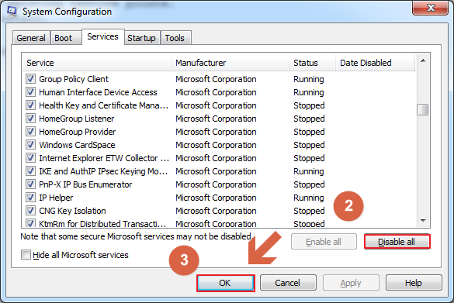Uncheck the HomeGroup Listener service checkbox
Screen dimensions: 454x303
[30, 119]
